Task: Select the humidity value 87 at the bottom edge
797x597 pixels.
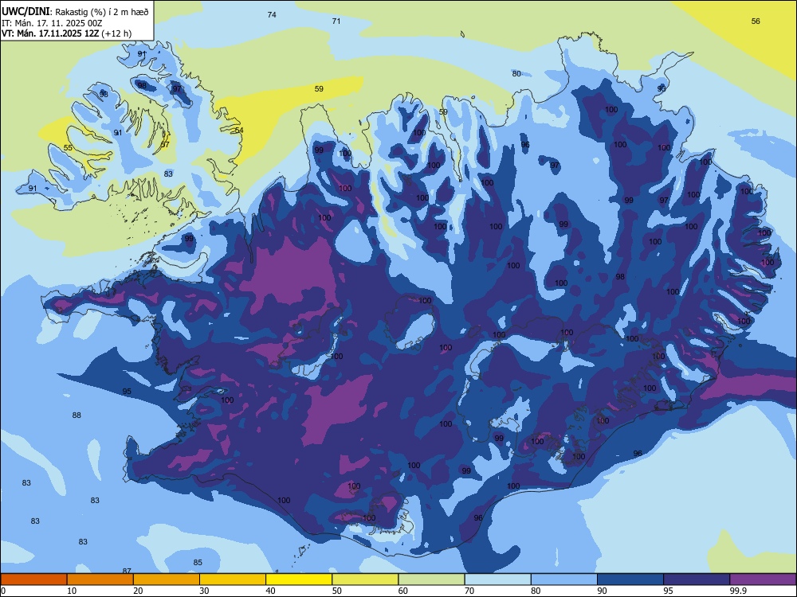Action: [x=127, y=571]
